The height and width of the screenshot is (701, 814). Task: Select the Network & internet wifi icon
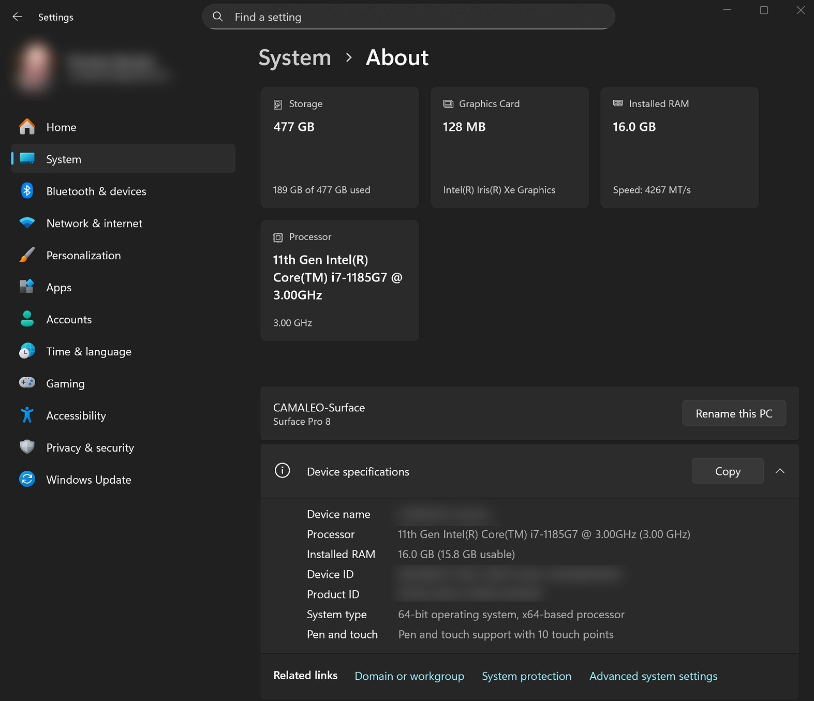(27, 223)
